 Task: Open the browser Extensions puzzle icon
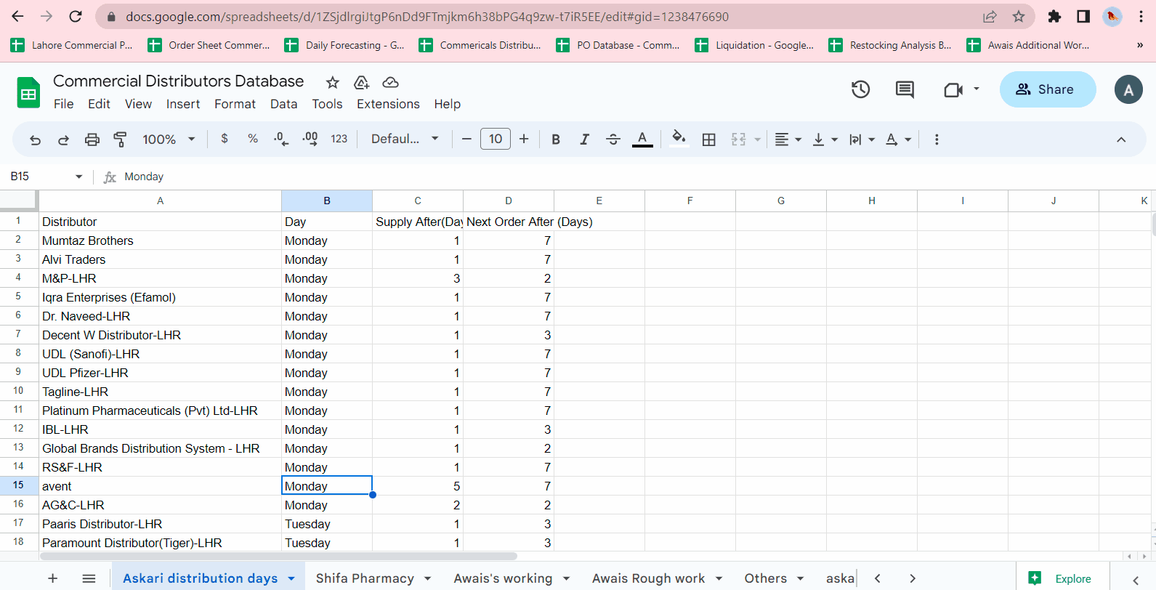click(x=1054, y=16)
